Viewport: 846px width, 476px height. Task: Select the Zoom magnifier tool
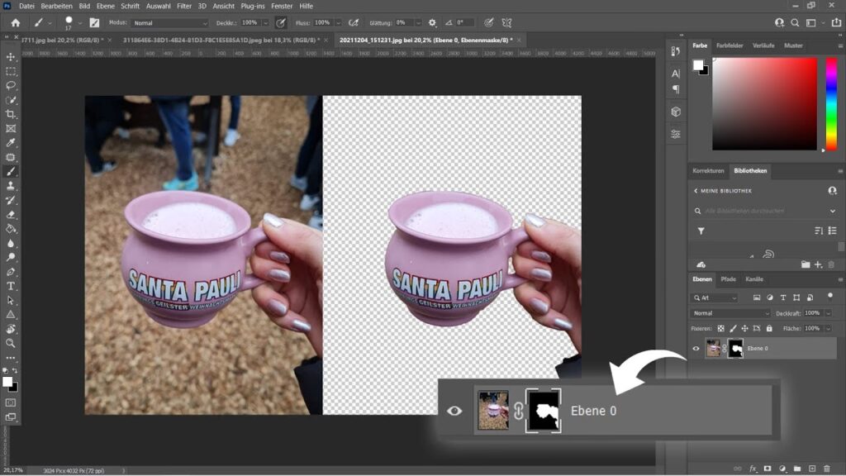11,343
